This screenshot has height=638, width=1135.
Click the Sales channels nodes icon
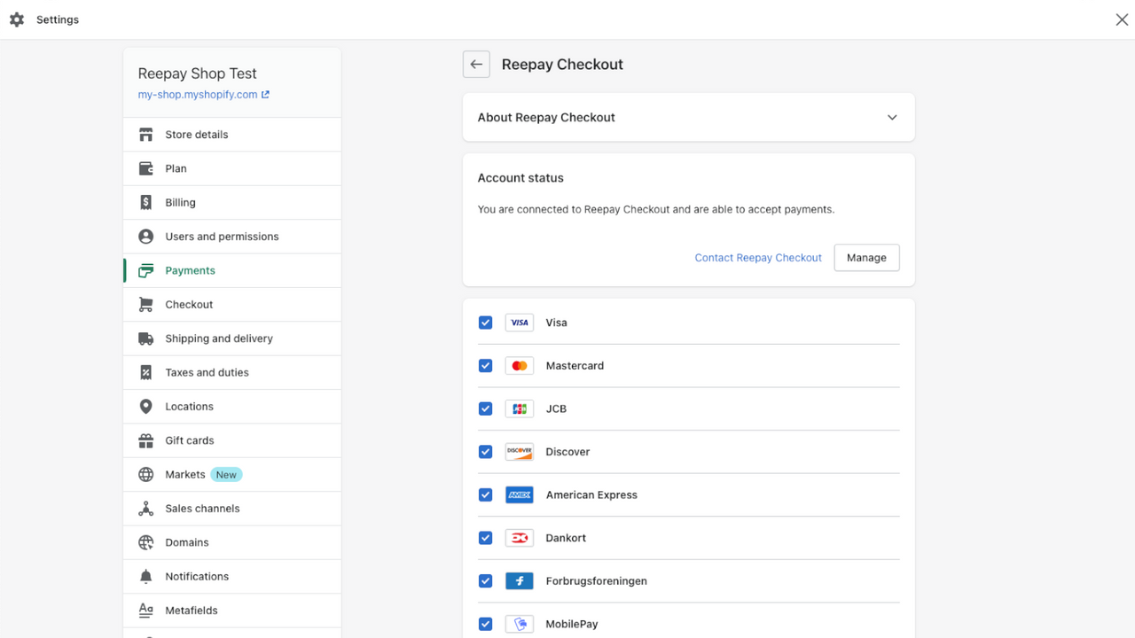[146, 509]
